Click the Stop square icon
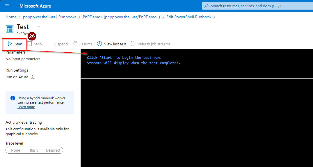The width and height of the screenshot is (313, 167). tap(29, 44)
